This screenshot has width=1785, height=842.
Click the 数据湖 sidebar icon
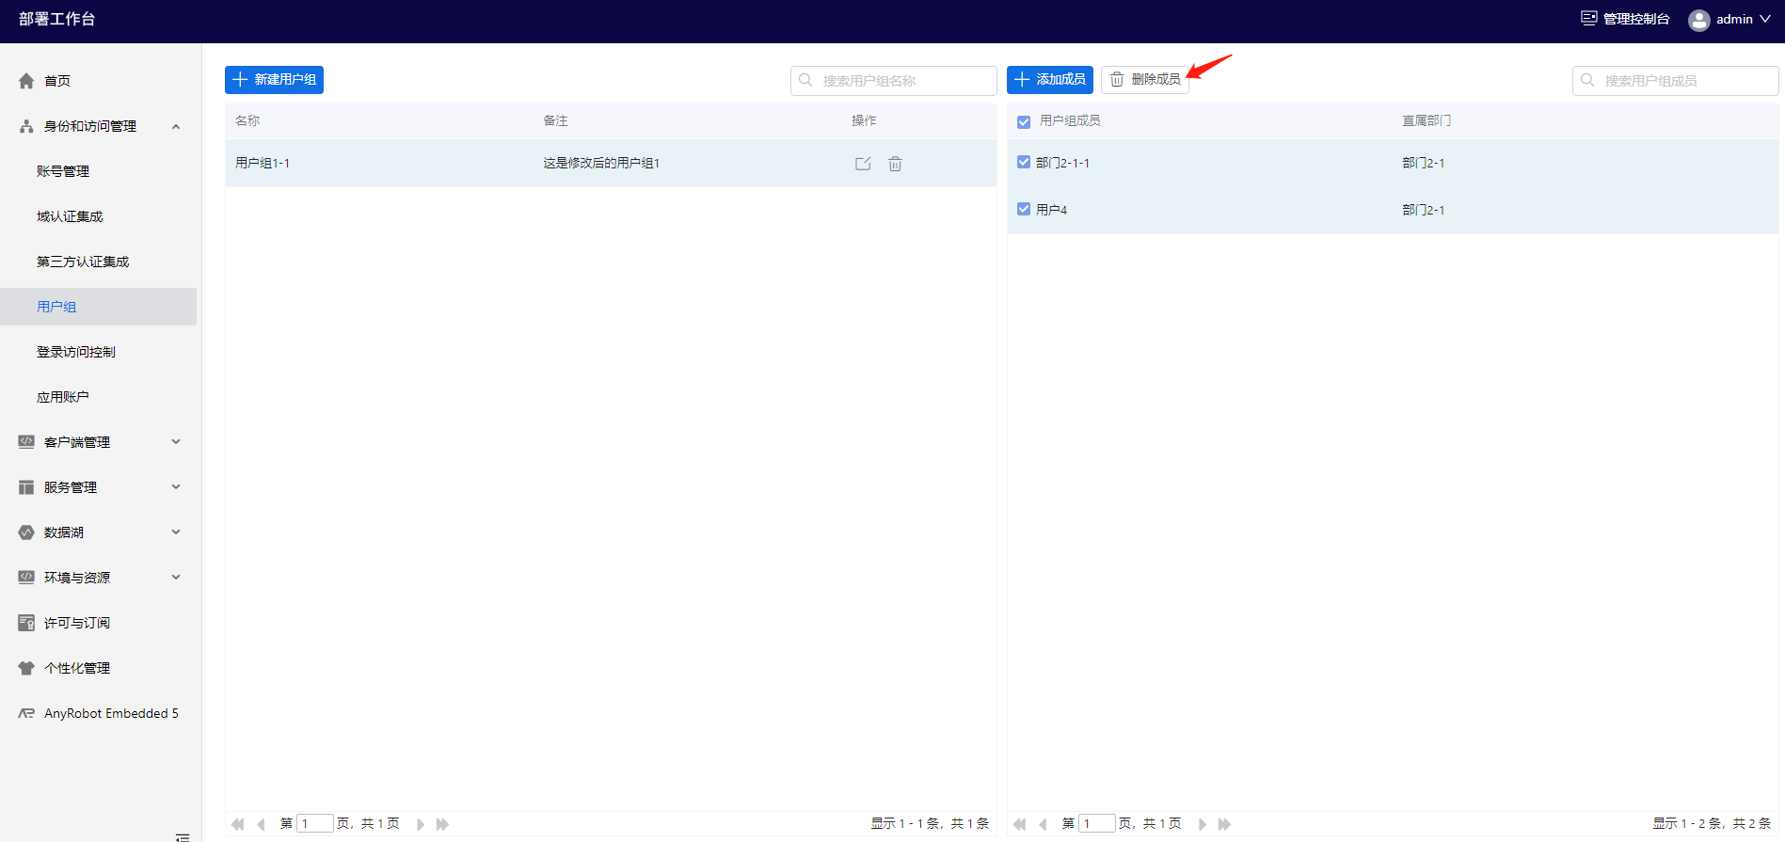[26, 532]
